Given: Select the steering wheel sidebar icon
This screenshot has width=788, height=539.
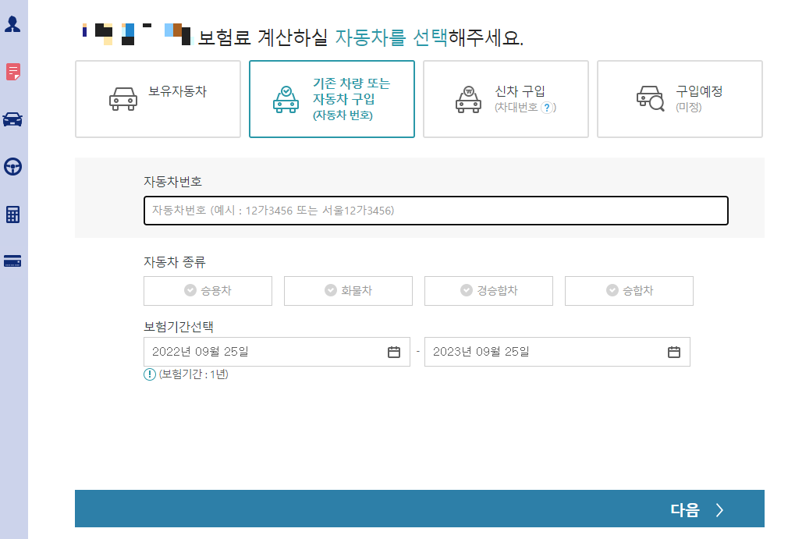Looking at the screenshot, I should click(x=12, y=166).
